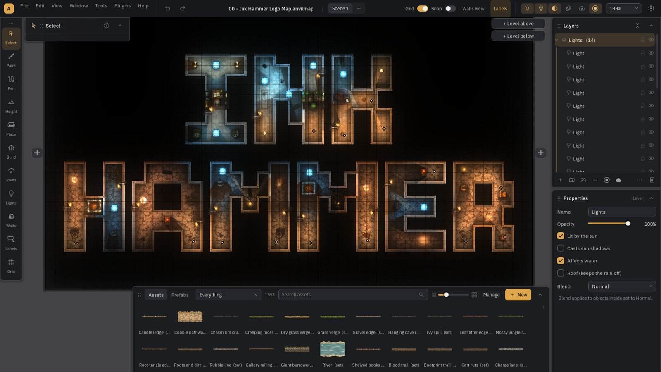The width and height of the screenshot is (661, 372).
Task: Check Roof (keeps the rain off)
Action: tap(561, 273)
